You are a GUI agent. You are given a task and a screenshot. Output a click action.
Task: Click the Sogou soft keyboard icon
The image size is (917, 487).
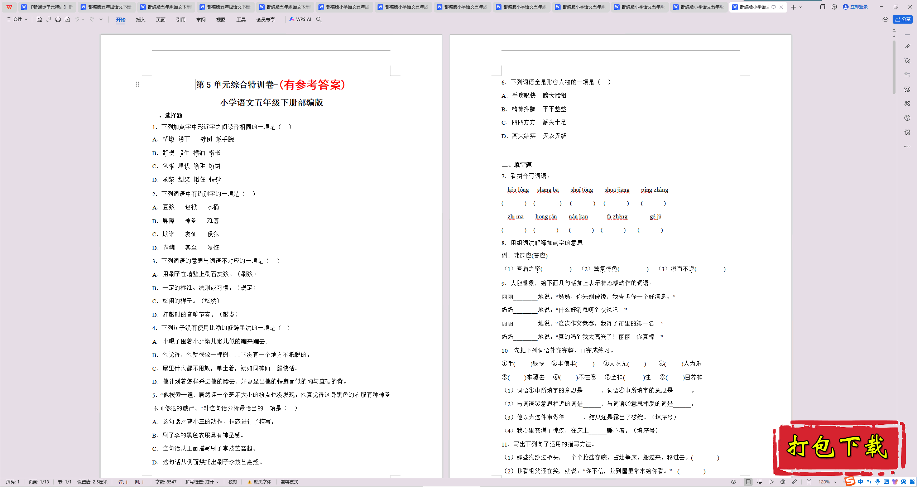(x=886, y=482)
